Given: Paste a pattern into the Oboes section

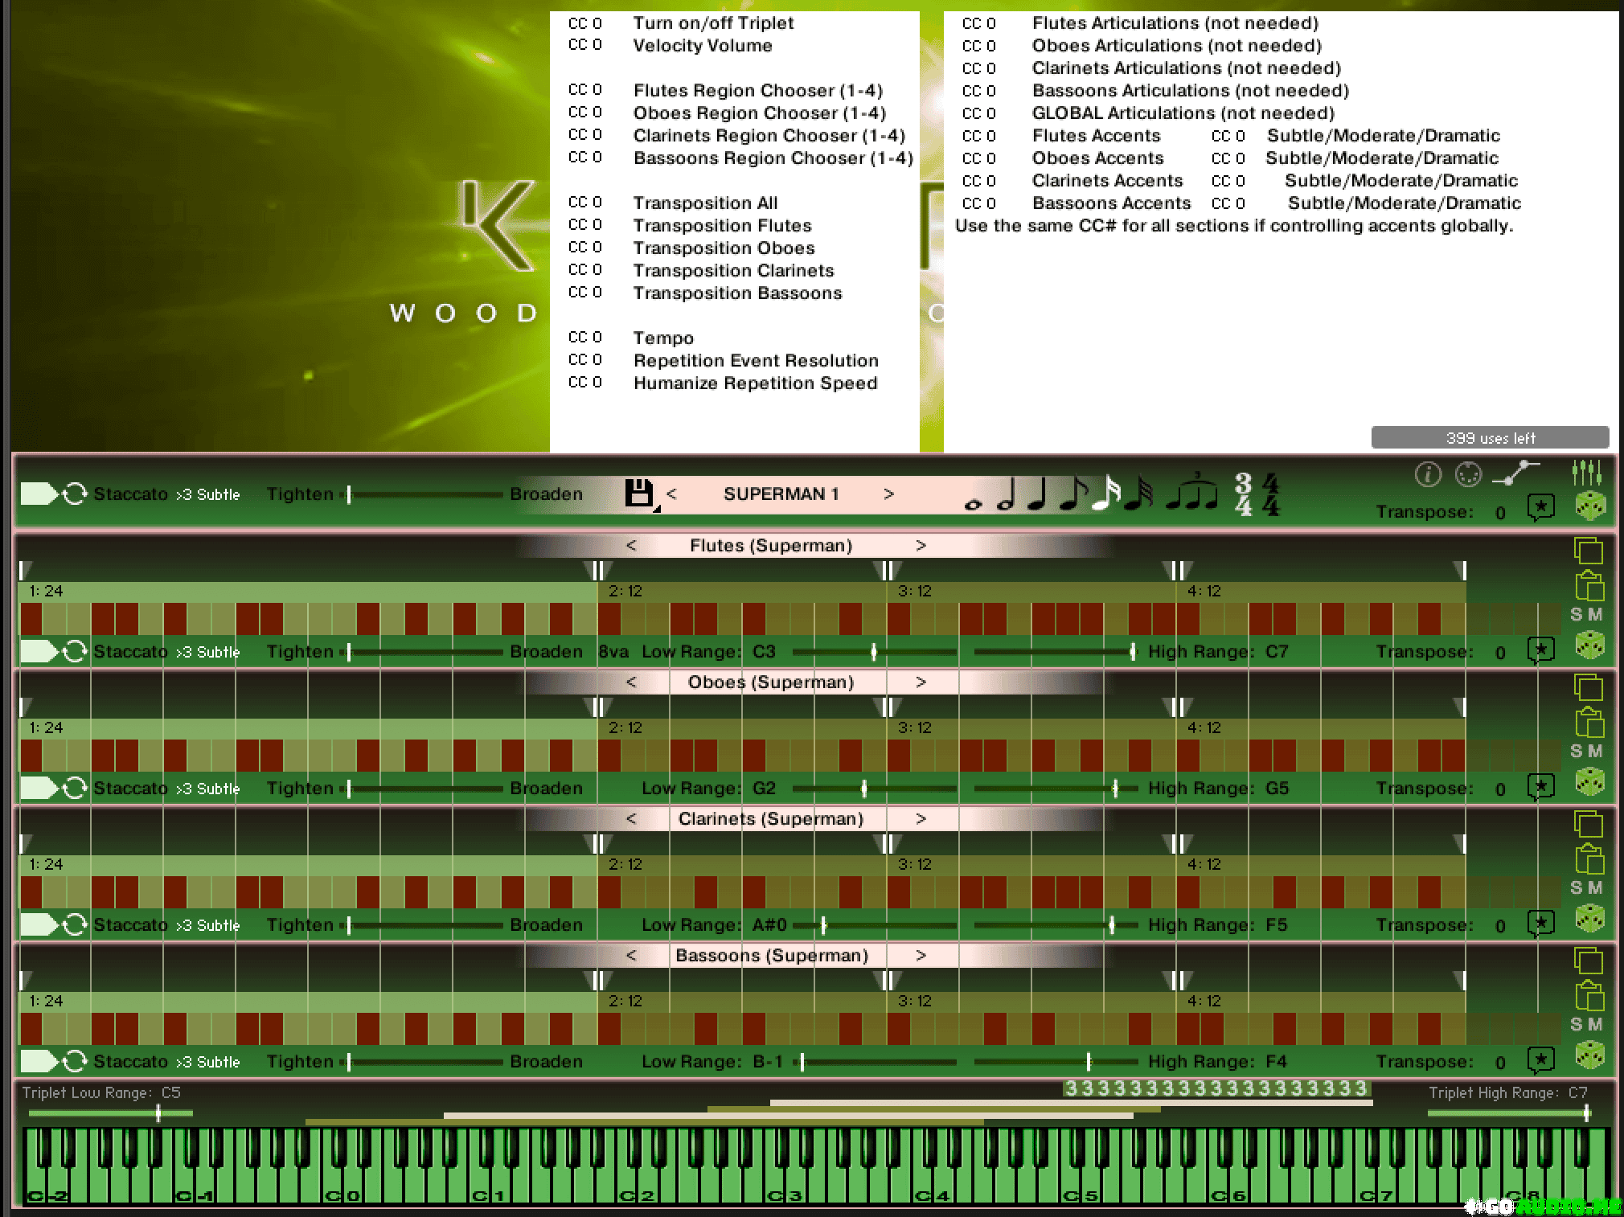Looking at the screenshot, I should pyautogui.click(x=1589, y=723).
